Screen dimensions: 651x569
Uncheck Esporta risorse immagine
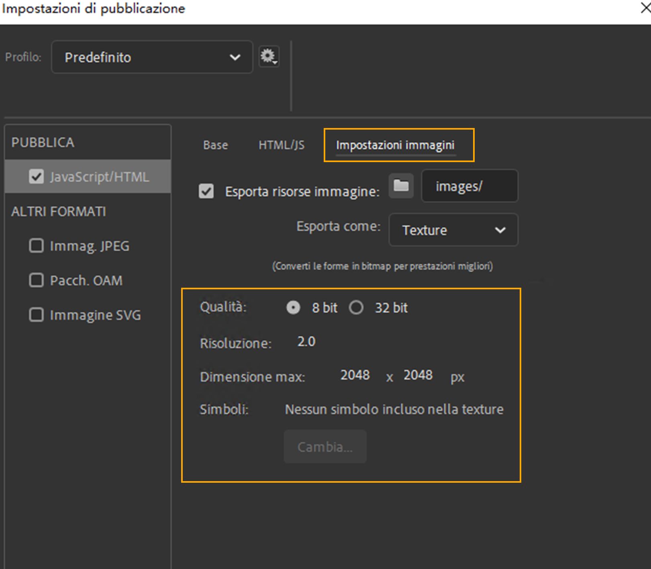pyautogui.click(x=206, y=192)
